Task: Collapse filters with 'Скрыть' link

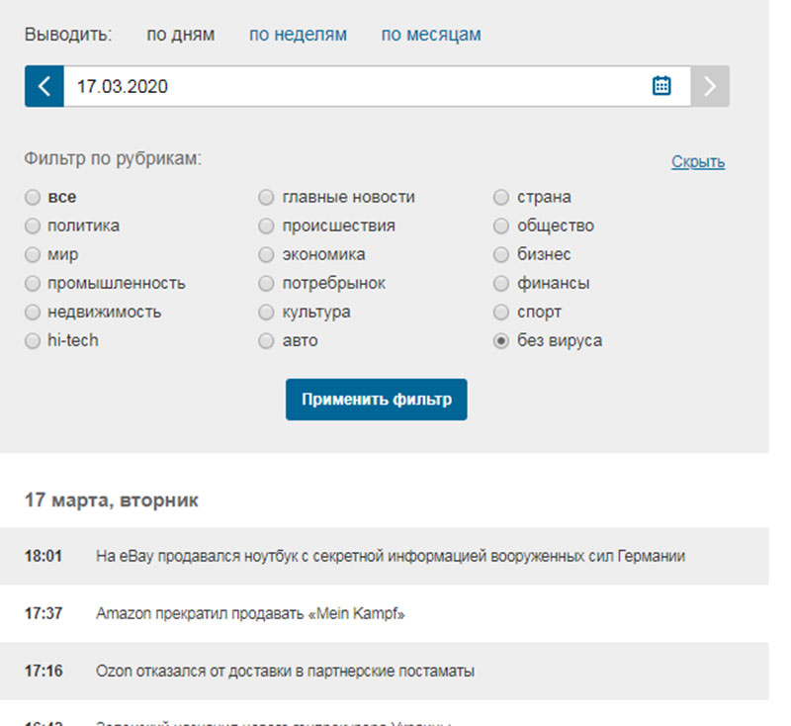Action: point(697,161)
